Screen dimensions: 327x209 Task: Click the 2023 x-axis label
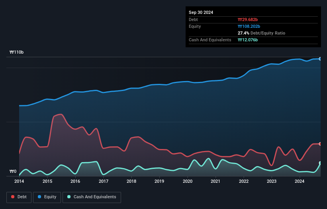272,181
